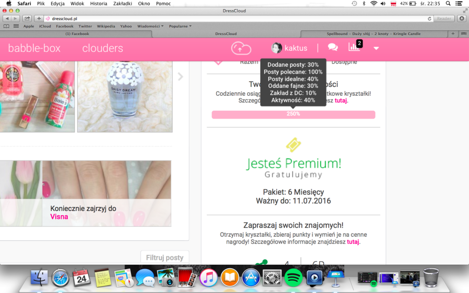Go to next image with right chevron
Viewport: 469px width, 293px height.
click(180, 77)
